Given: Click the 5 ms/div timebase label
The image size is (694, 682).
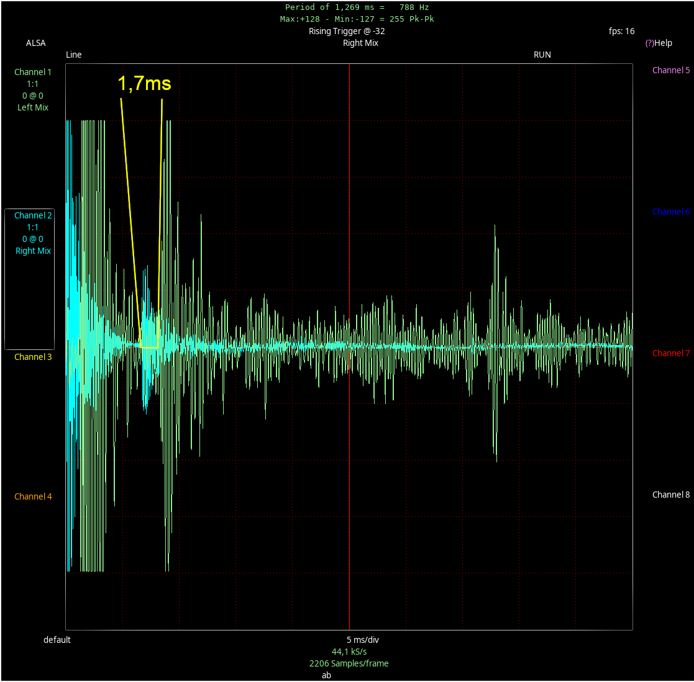Looking at the screenshot, I should pyautogui.click(x=362, y=640).
